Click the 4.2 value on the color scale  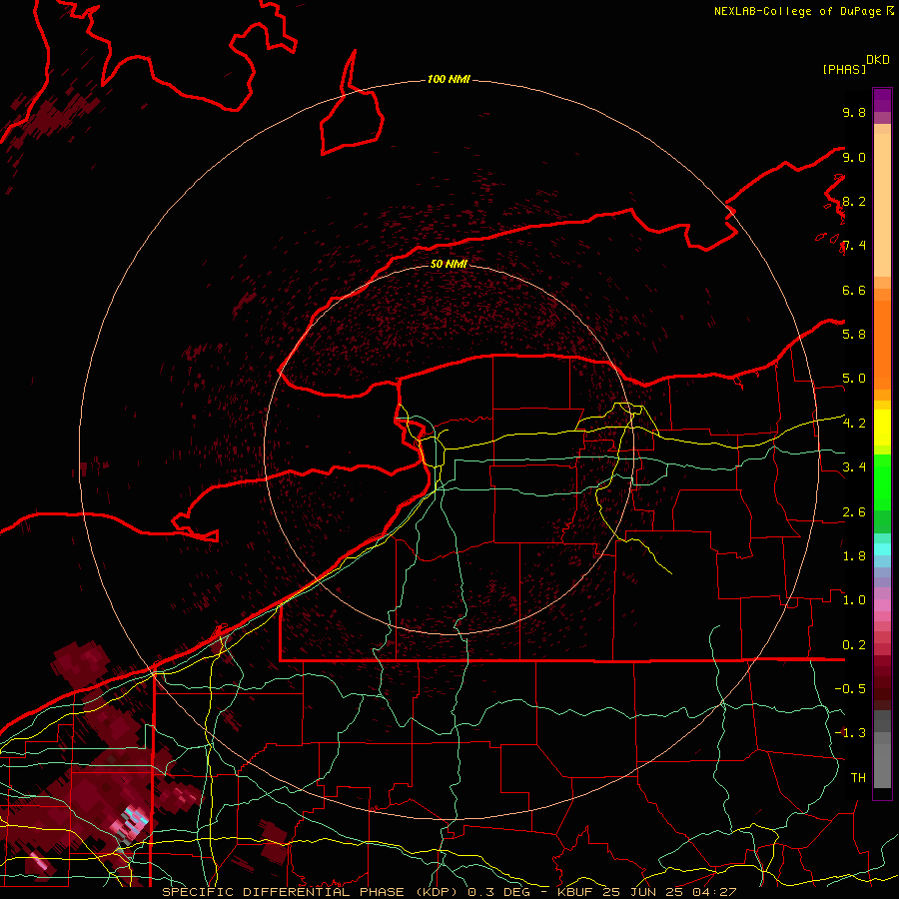pyautogui.click(x=854, y=424)
